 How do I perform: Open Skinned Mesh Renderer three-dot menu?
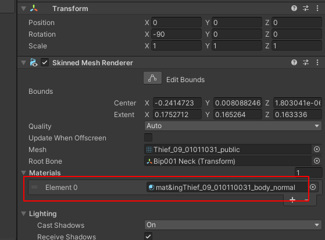coord(317,62)
